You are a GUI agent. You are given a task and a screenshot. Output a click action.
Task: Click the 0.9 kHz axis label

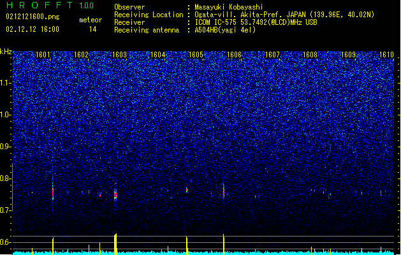[6, 147]
